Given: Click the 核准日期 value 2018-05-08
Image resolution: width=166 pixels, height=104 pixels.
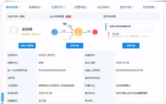Looking at the screenshot, I should [45, 93].
